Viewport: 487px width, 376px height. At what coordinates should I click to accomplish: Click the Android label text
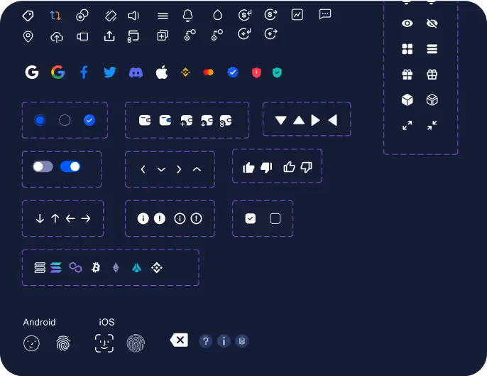coord(39,322)
